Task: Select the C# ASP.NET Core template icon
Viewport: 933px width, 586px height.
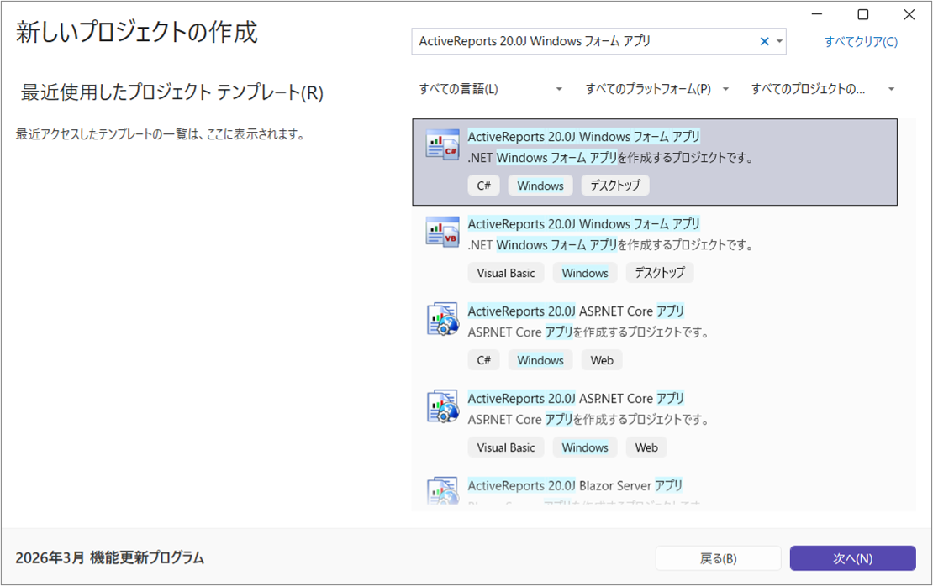Action: click(x=442, y=320)
